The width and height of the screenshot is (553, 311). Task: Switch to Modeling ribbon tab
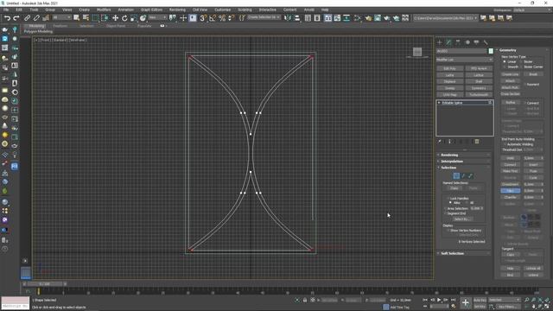(36, 26)
